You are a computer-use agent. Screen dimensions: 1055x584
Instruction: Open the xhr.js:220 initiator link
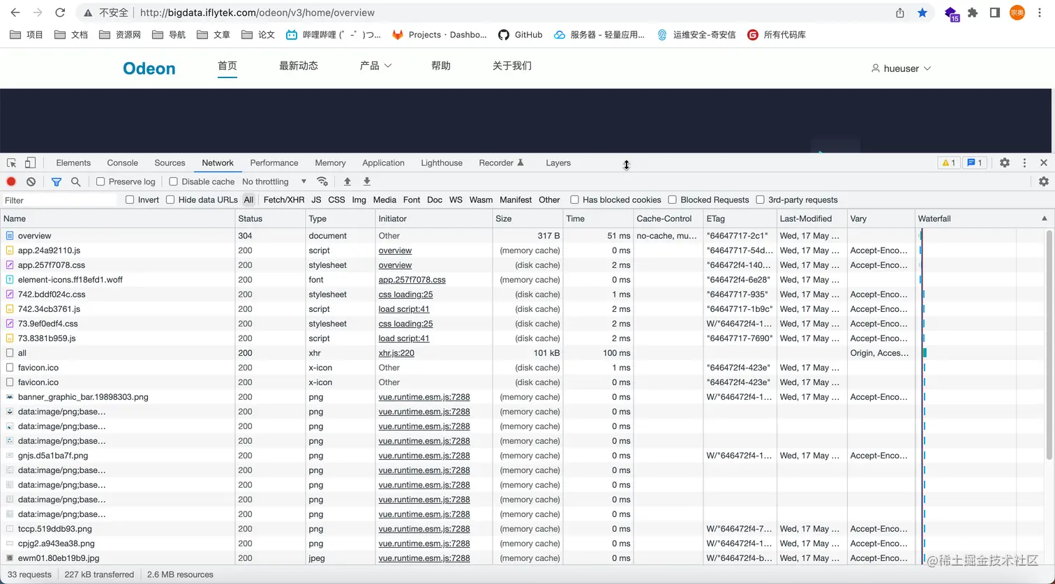tap(396, 353)
